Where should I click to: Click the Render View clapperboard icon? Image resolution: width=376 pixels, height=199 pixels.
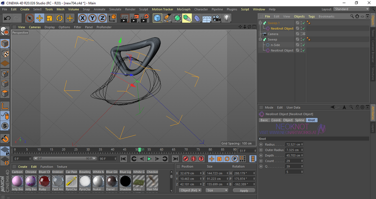(124, 18)
